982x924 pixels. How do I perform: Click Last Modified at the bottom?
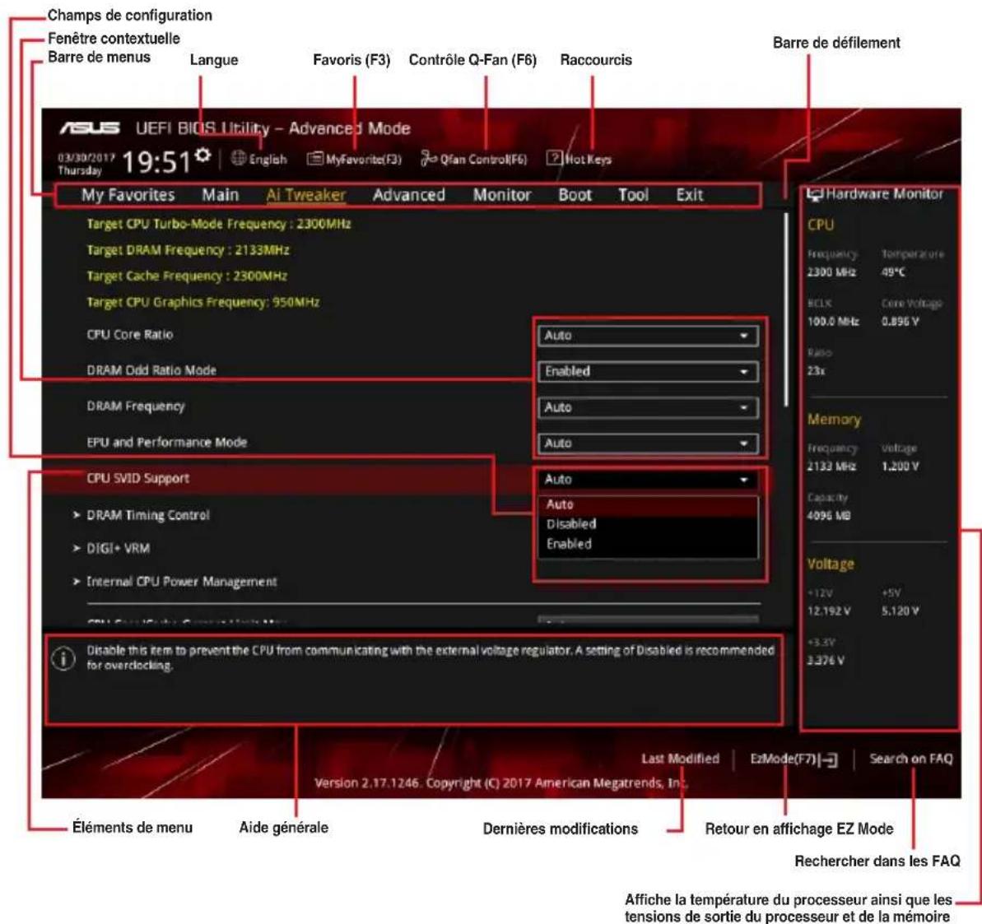pos(680,759)
